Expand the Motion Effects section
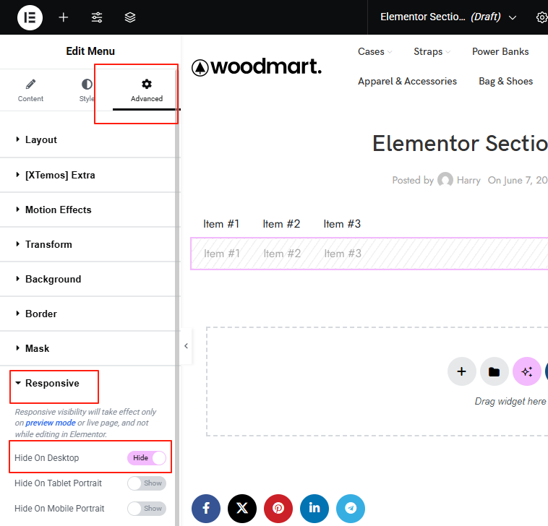Screen dimensions: 548x526 [58, 210]
